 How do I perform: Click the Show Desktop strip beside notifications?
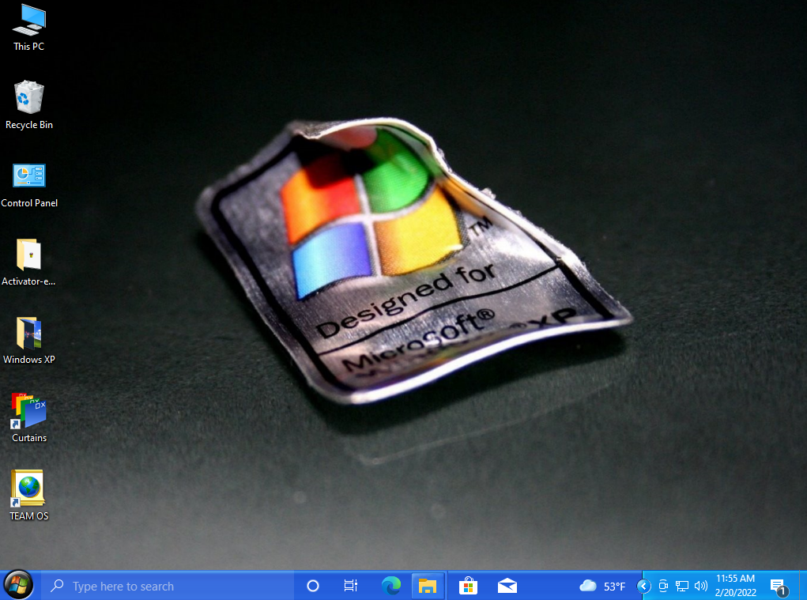pyautogui.click(x=803, y=586)
